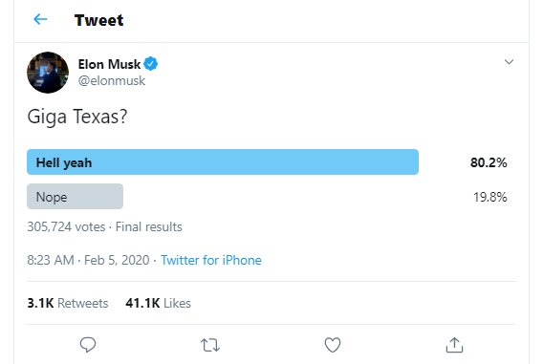
Task: View the 3.1K Retweets list
Action: 68,303
